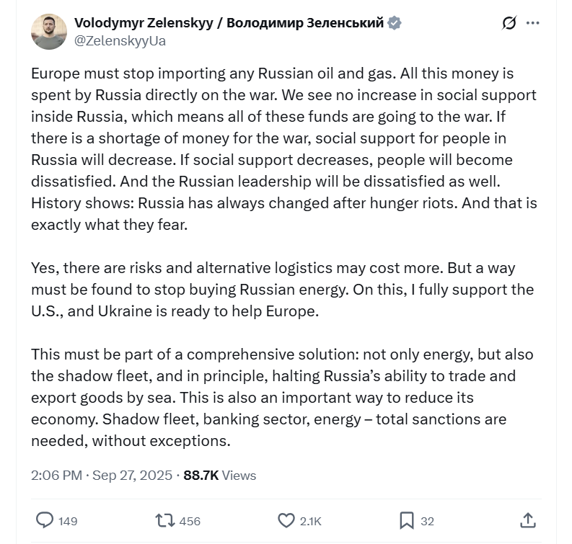Screen dimensions: 572x544
Task: Bookmark the post using the bookmark icon
Action: 407,520
